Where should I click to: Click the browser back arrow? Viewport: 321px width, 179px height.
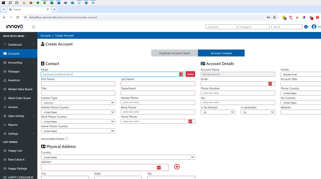tap(4, 17)
